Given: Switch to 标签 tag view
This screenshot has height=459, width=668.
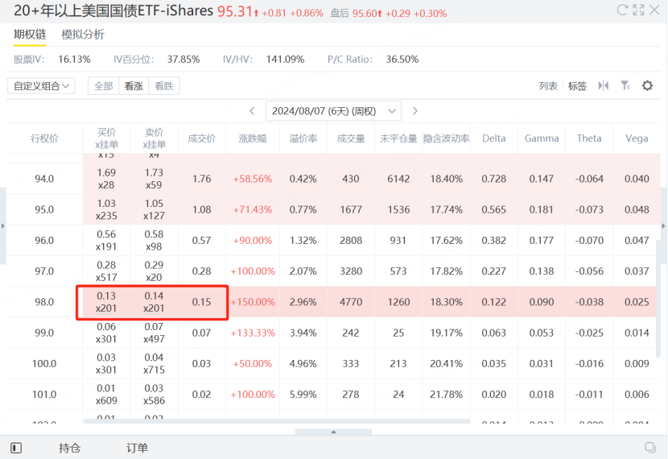Looking at the screenshot, I should [577, 86].
